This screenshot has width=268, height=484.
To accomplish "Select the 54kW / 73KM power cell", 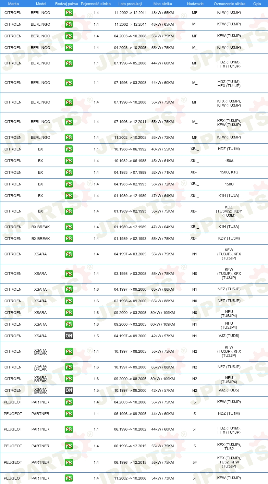I will click(x=163, y=478).
